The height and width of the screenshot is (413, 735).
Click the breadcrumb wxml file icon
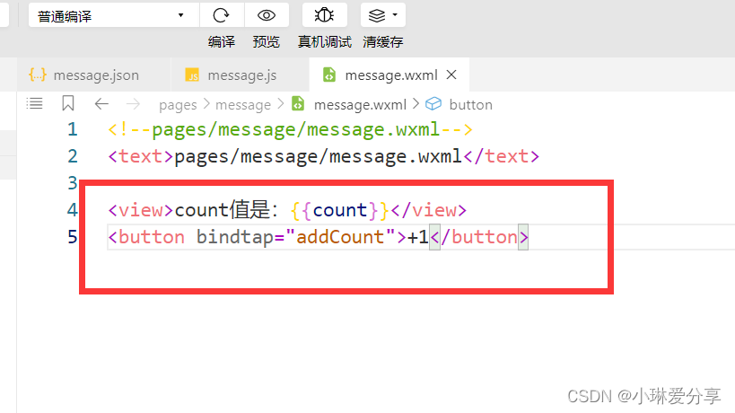point(298,103)
